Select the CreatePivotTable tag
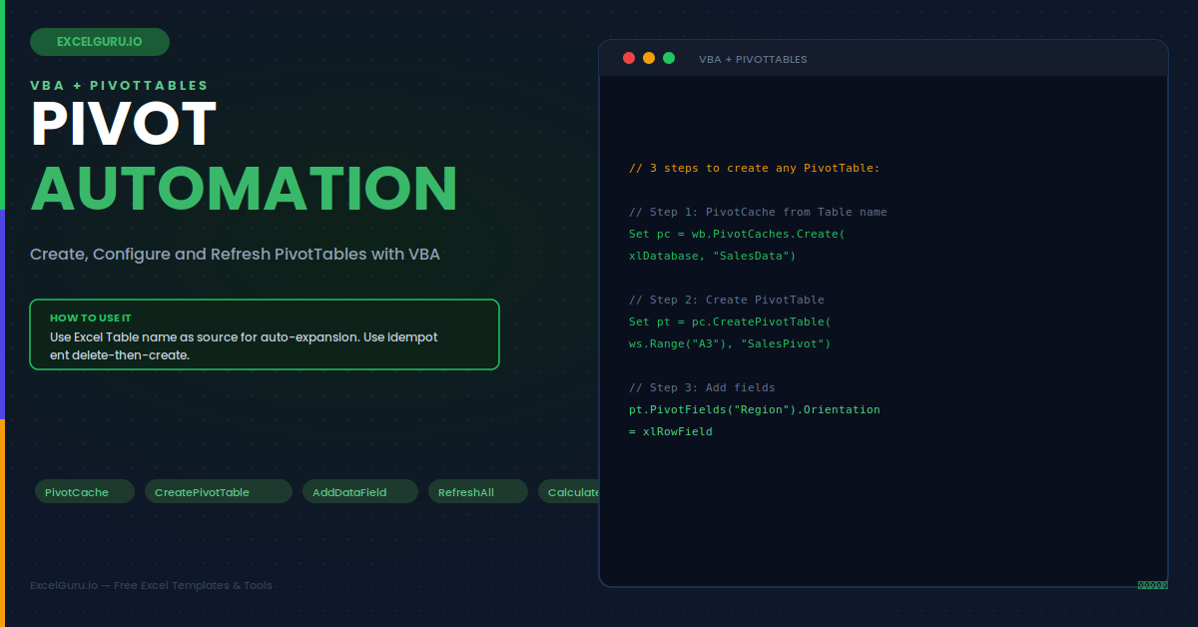The image size is (1198, 627). pos(218,491)
